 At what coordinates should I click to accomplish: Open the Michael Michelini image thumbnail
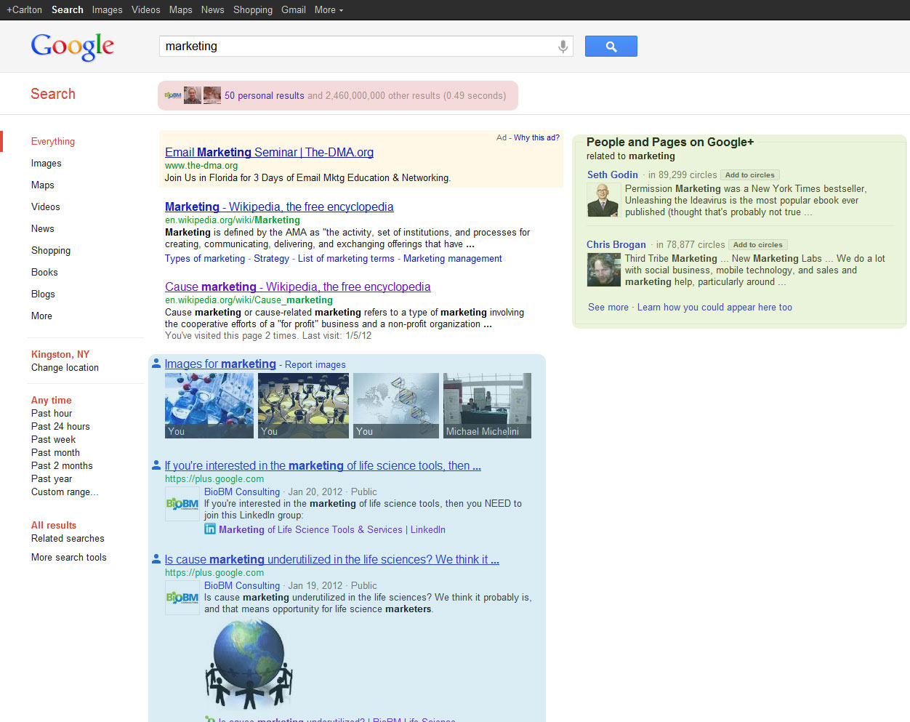[x=487, y=405]
